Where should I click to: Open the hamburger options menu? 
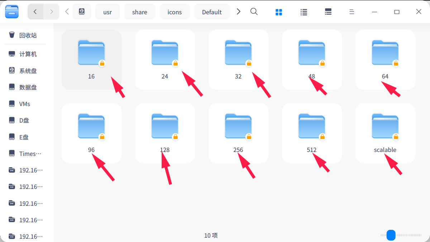pyautogui.click(x=352, y=11)
